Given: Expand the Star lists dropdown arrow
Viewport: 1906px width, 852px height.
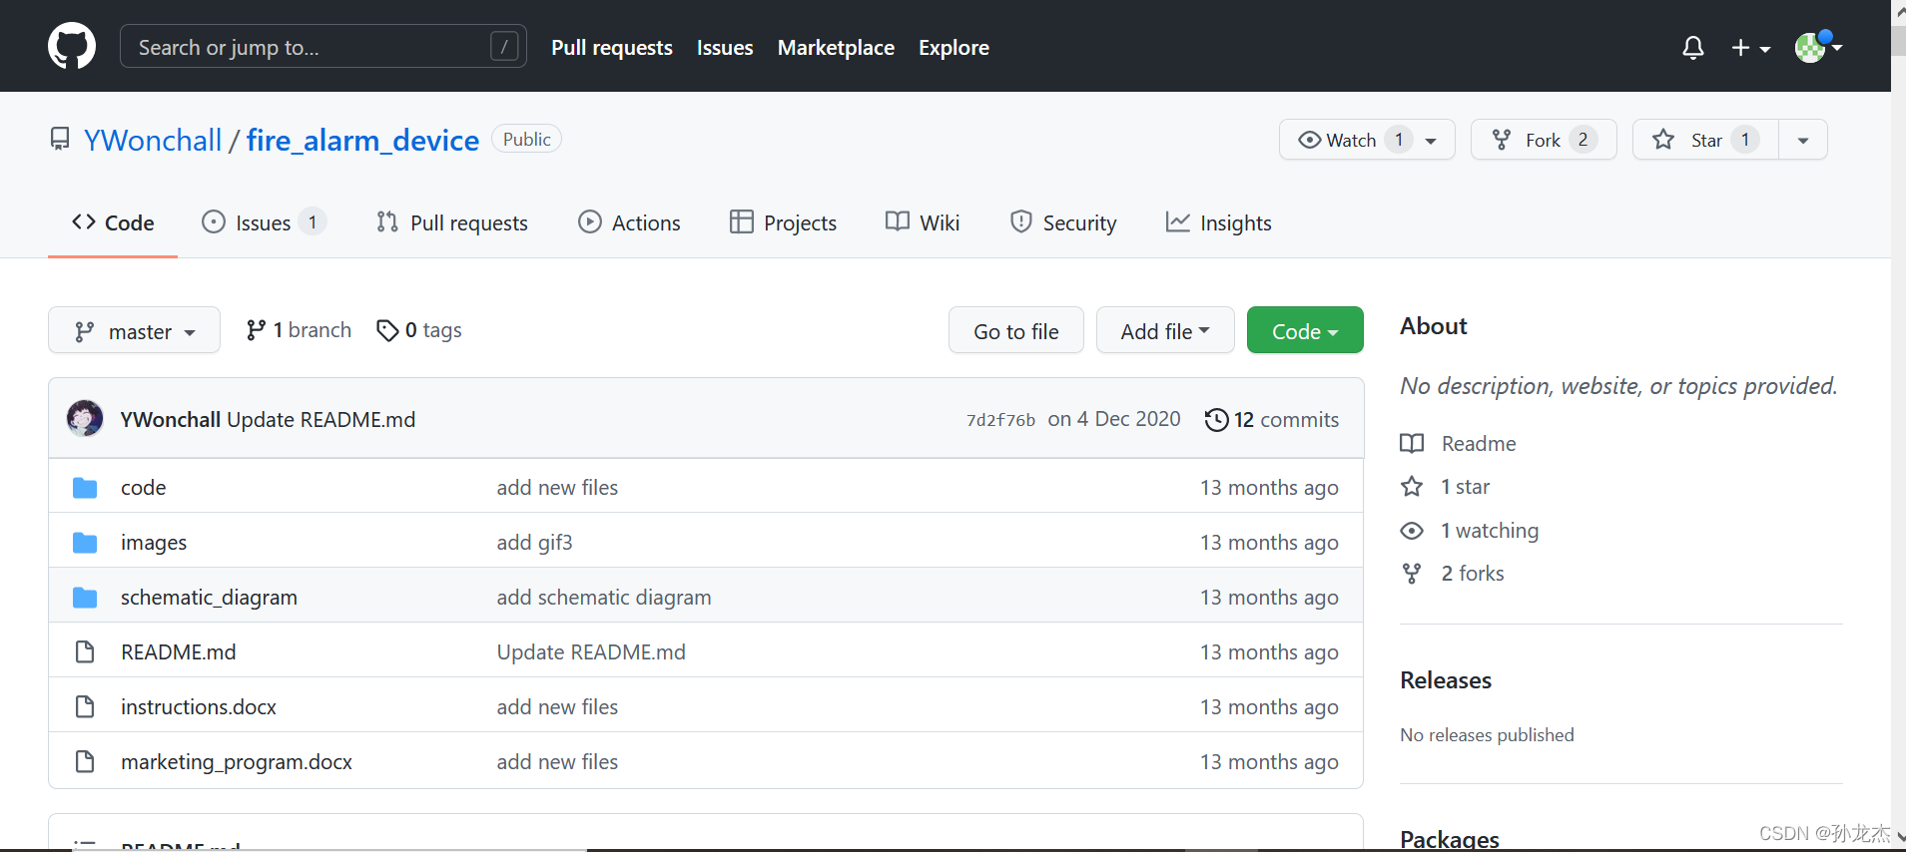Looking at the screenshot, I should click(1803, 140).
